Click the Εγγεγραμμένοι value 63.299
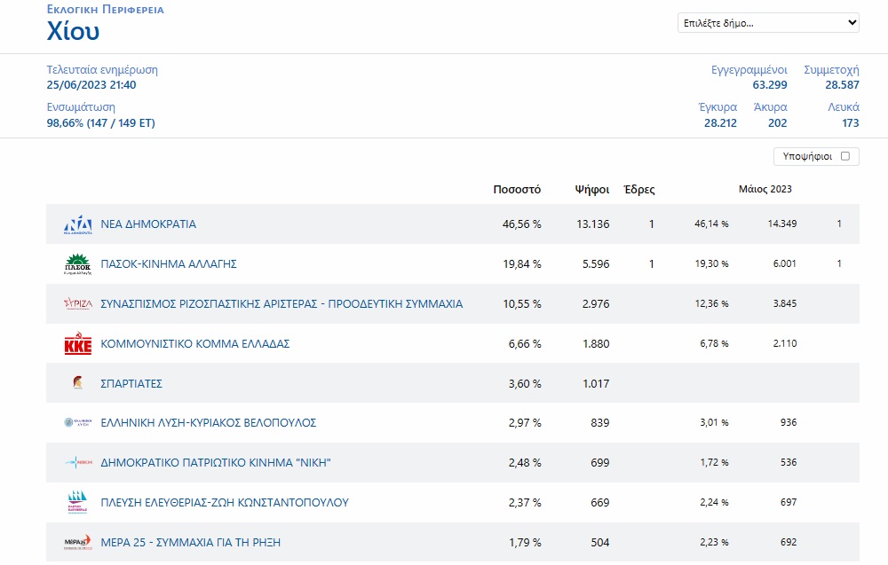This screenshot has height=565, width=888. click(x=770, y=85)
